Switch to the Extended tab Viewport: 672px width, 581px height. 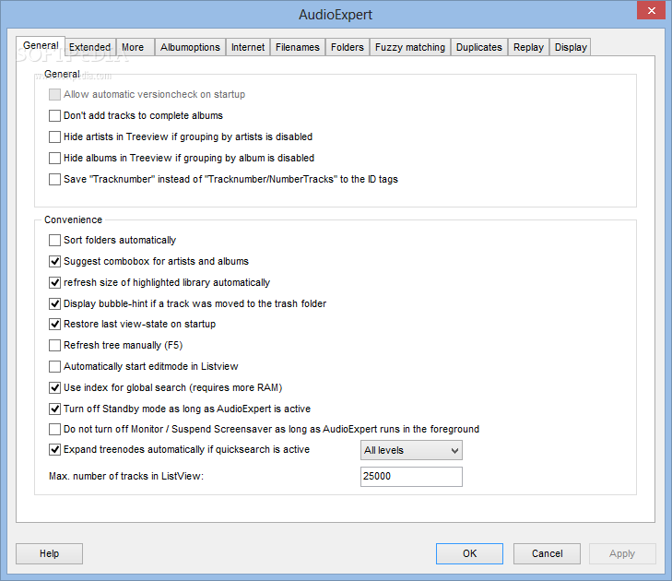(x=90, y=47)
